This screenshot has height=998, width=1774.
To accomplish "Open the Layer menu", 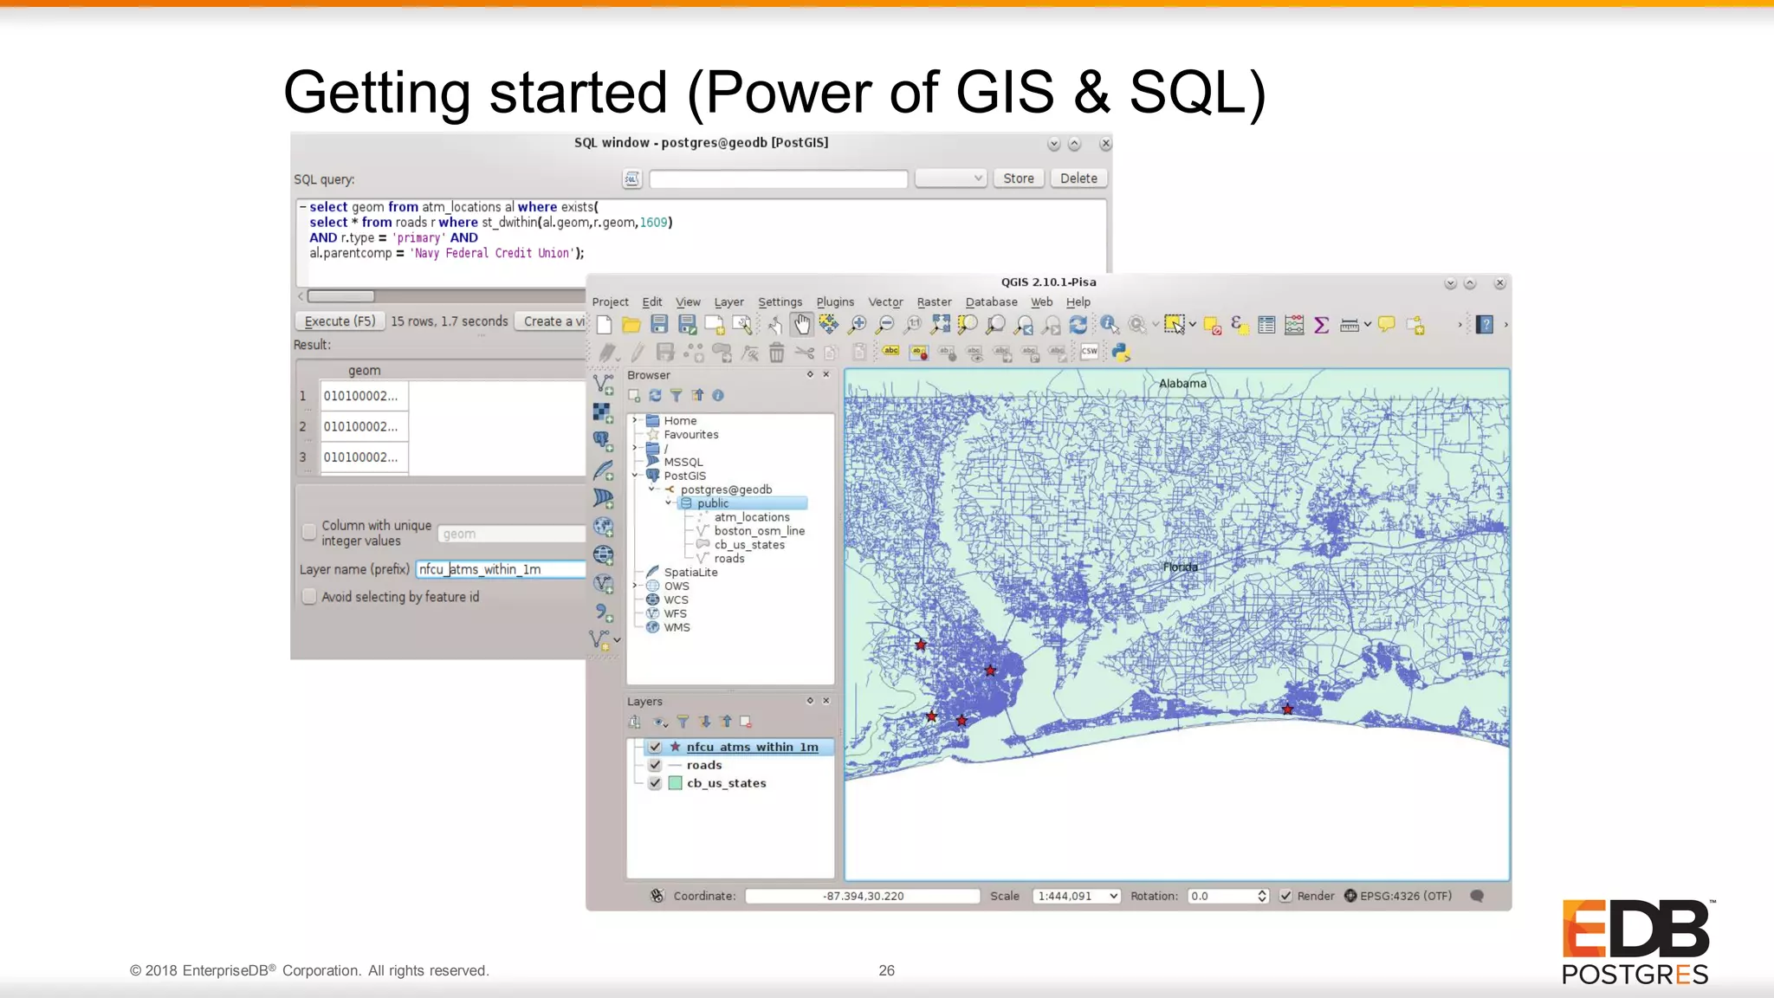I will (x=728, y=301).
